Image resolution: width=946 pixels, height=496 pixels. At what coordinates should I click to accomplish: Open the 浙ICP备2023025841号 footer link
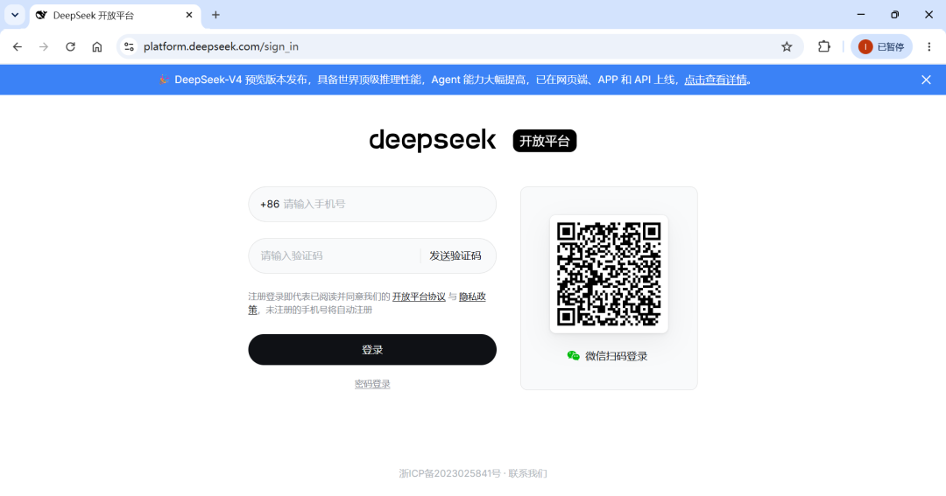[449, 473]
